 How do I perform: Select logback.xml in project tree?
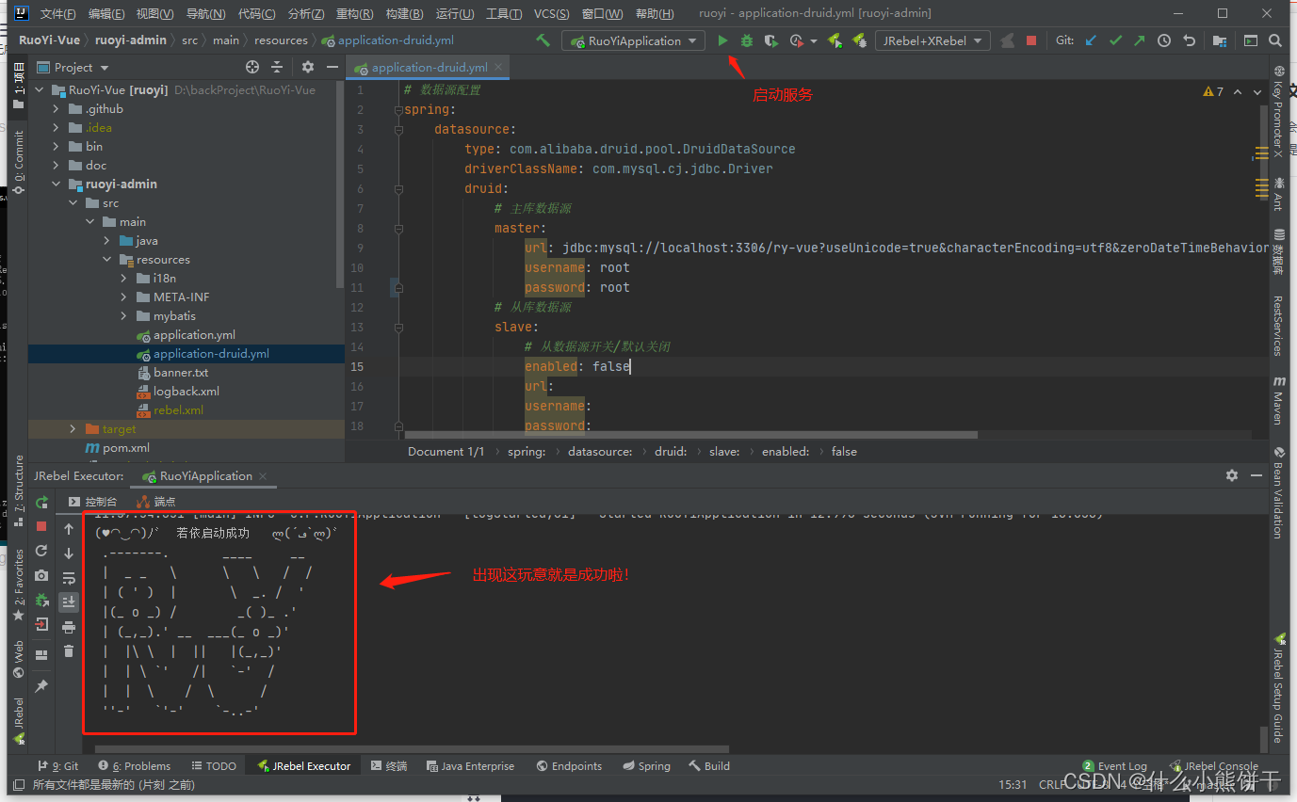[186, 392]
